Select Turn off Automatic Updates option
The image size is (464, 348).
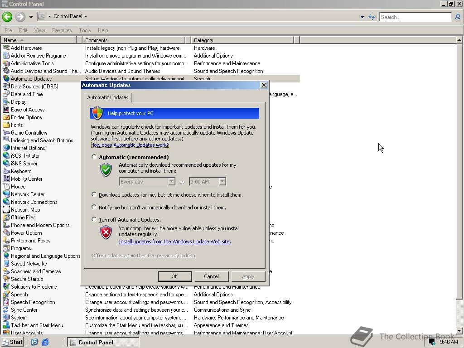(94, 219)
